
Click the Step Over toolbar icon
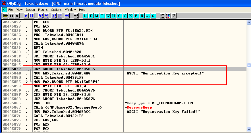[x=47, y=16]
